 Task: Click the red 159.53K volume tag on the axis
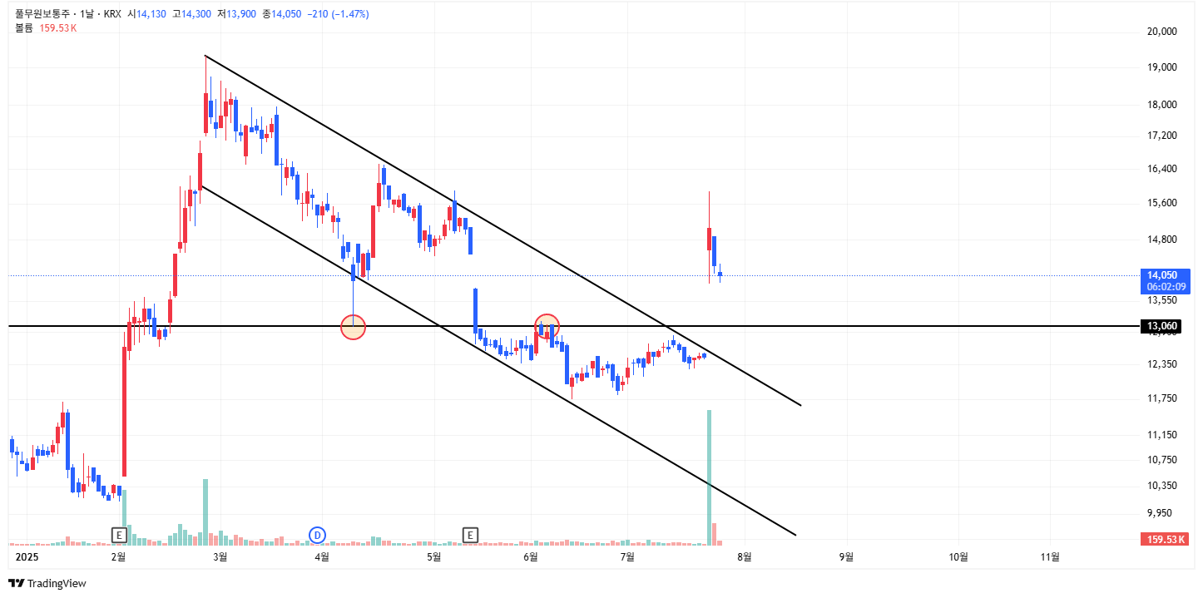coord(1166,540)
